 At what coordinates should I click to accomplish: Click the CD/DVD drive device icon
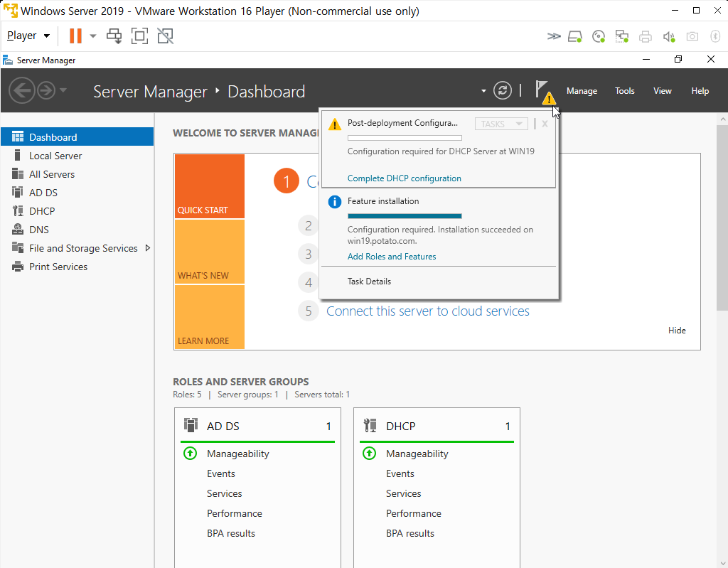tap(599, 36)
